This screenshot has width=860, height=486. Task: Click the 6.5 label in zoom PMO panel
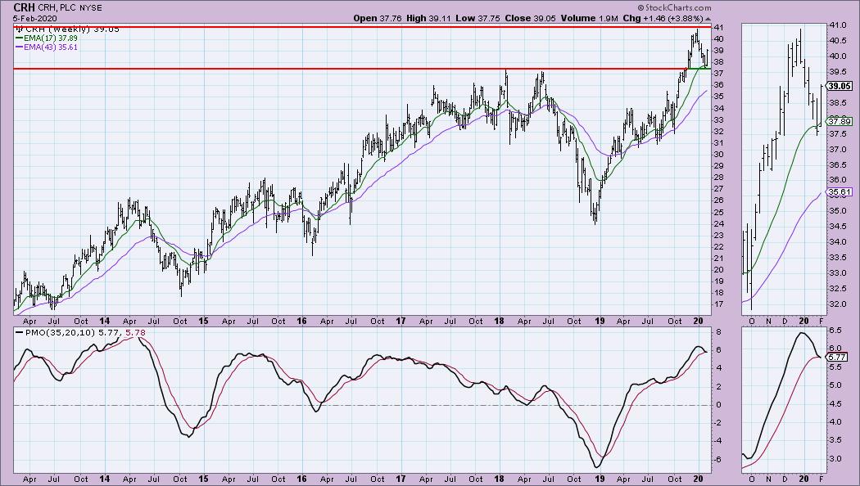[x=835, y=331]
